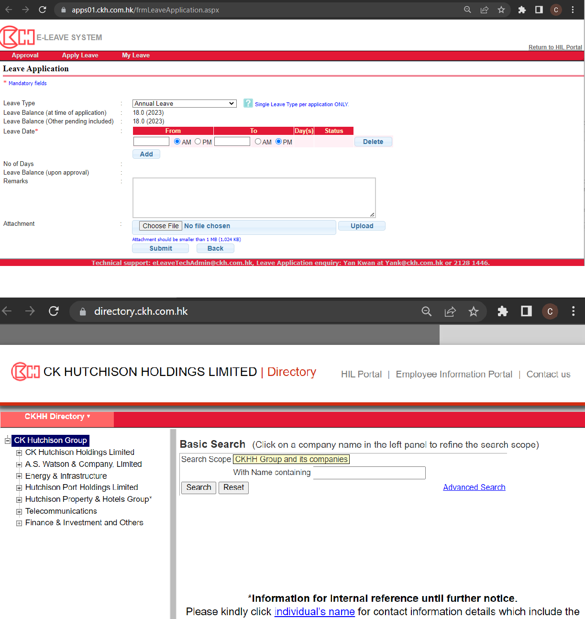
Task: Open the extensions puzzle icon in the directory browser
Action: tap(503, 311)
